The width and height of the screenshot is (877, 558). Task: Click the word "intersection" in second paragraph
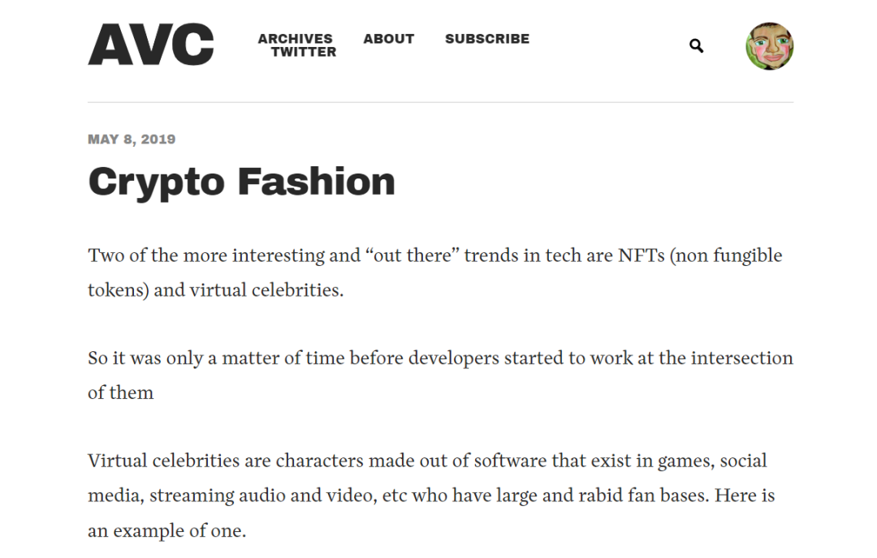pos(742,358)
